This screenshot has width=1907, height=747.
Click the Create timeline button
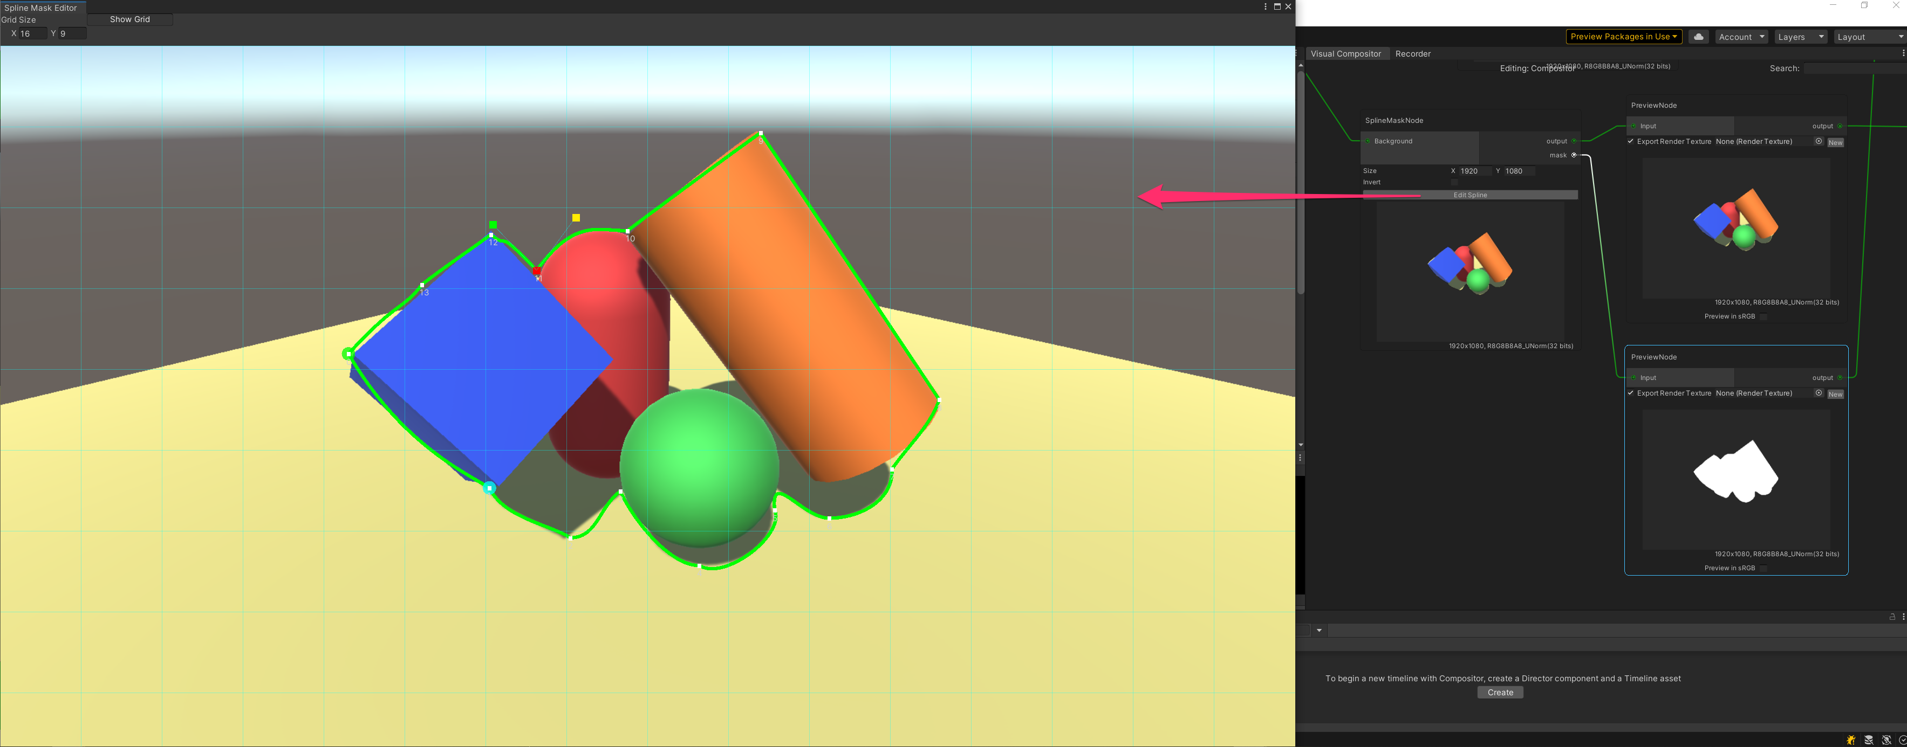1500,692
